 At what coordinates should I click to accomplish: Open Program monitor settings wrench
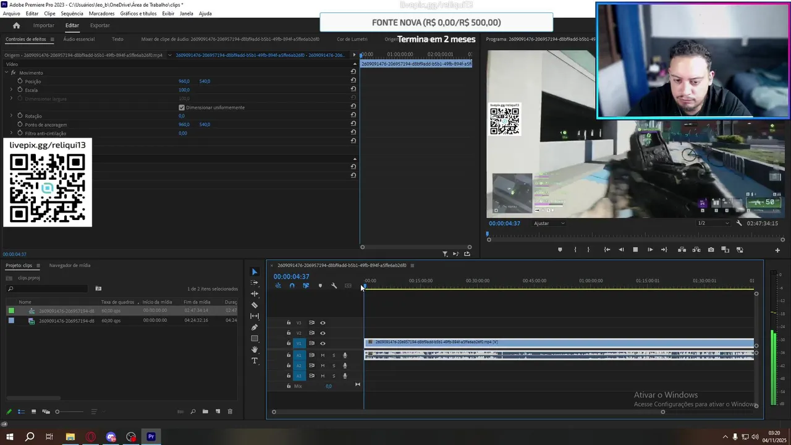pyautogui.click(x=739, y=223)
